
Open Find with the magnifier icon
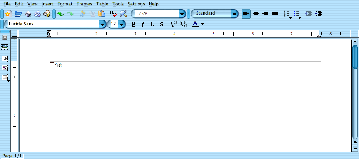(x=123, y=14)
